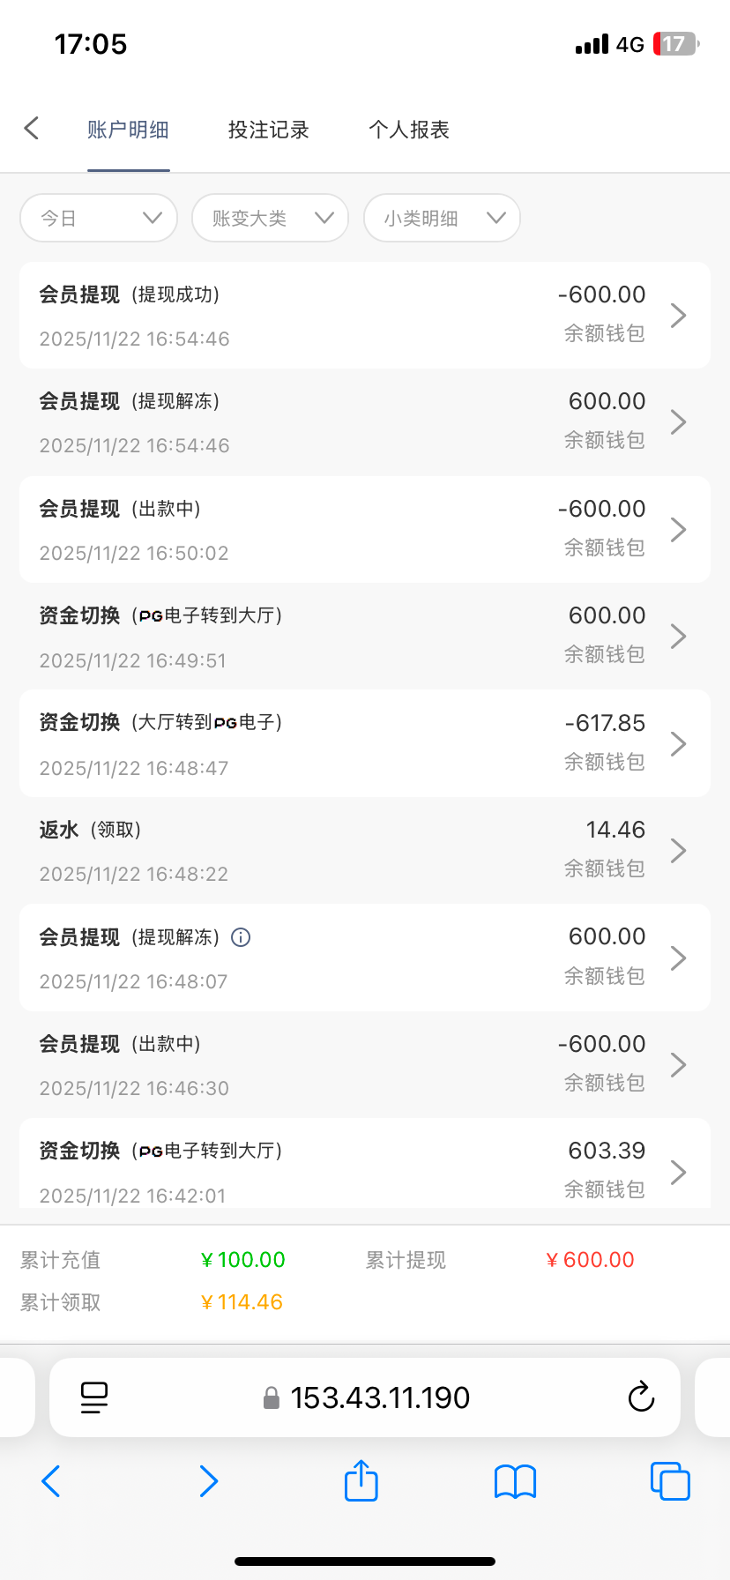Tap the Safari share icon

tap(361, 1481)
